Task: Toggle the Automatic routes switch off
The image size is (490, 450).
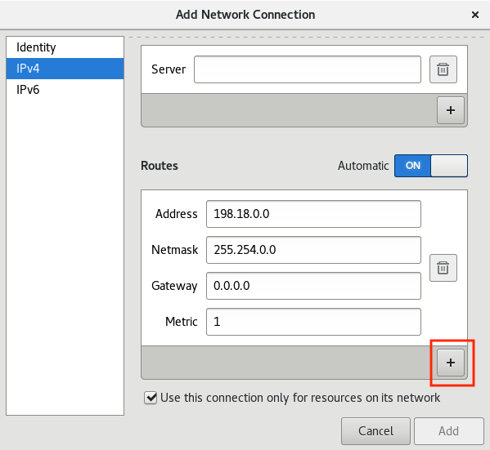Action: (x=431, y=166)
